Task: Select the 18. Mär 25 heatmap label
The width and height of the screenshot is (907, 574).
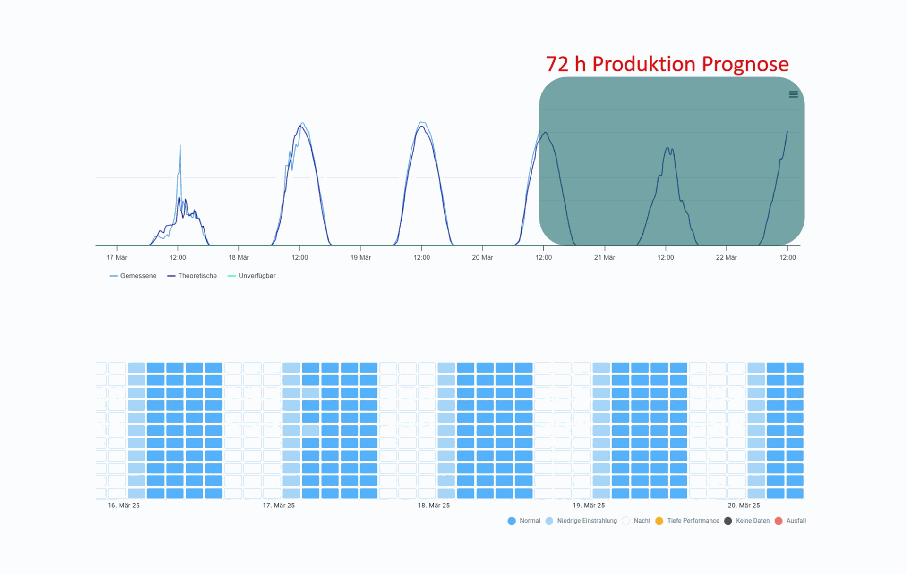Action: point(434,506)
